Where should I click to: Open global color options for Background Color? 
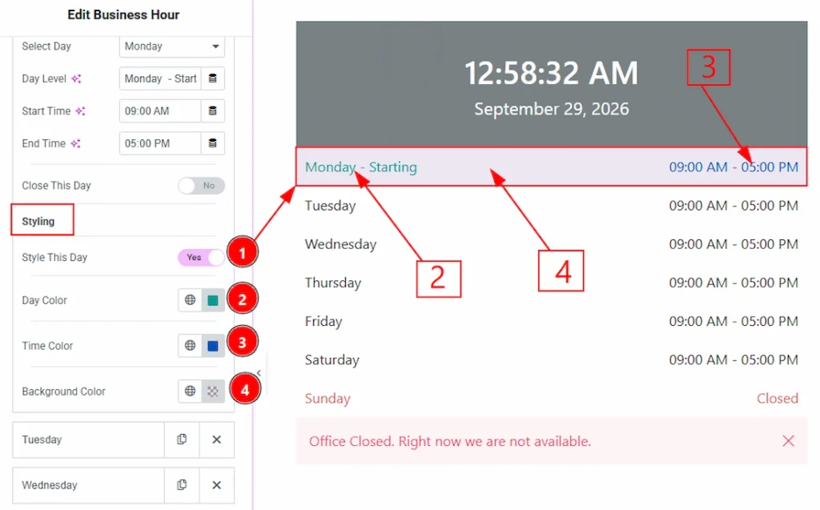pyautogui.click(x=190, y=391)
